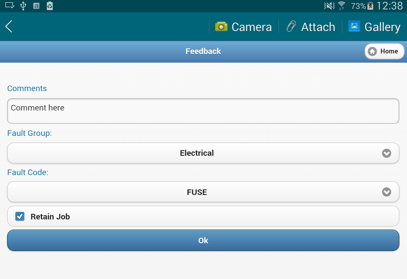Tap the battery status icon
The width and height of the screenshot is (407, 279).
[371, 6]
